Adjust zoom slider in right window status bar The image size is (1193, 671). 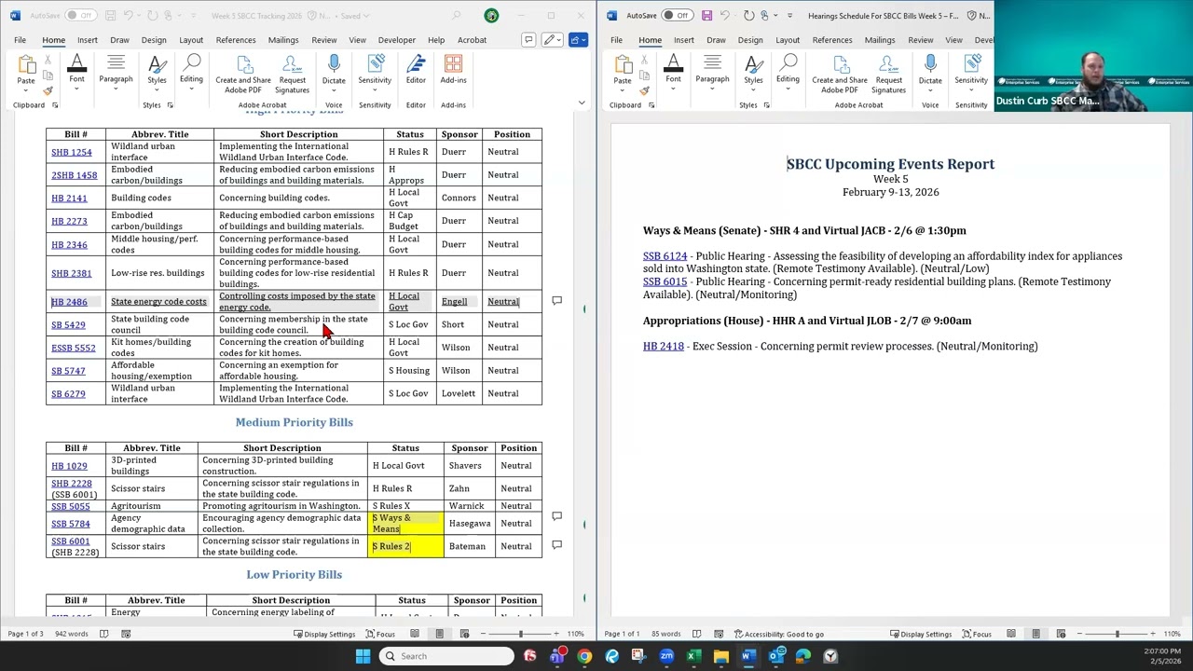[1118, 634]
